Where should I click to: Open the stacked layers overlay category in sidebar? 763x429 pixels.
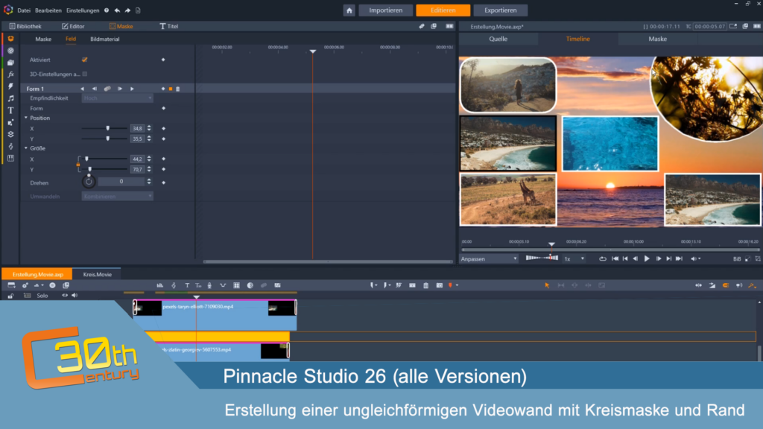(x=10, y=134)
